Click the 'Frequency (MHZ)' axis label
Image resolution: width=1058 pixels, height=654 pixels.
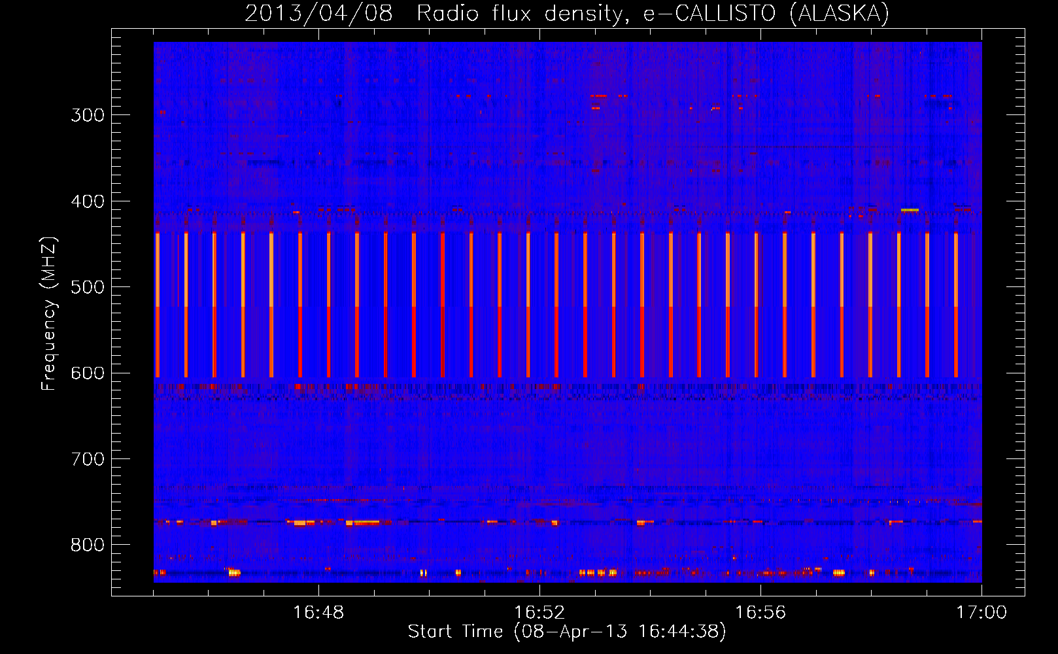(x=49, y=313)
